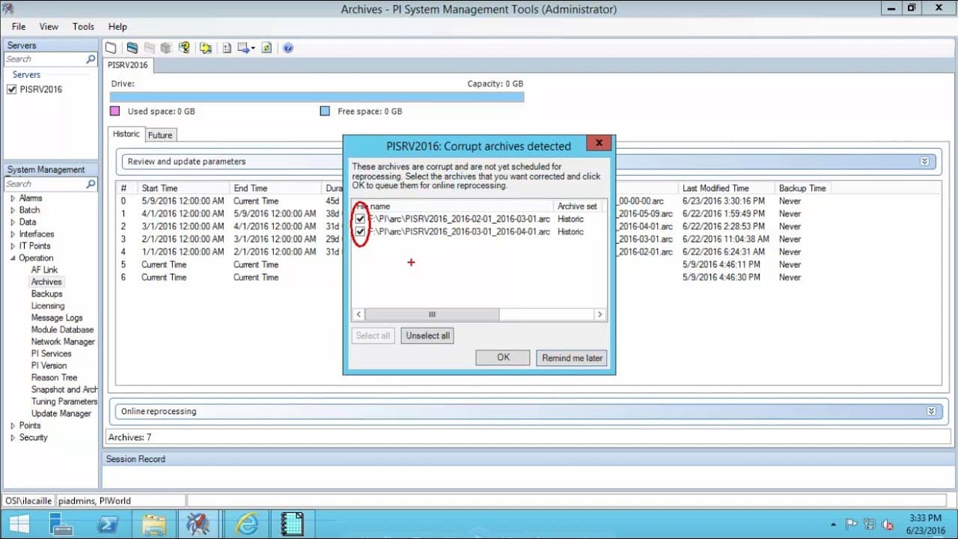Select Tuning Parameters in the tree
The image size is (958, 539).
click(64, 401)
